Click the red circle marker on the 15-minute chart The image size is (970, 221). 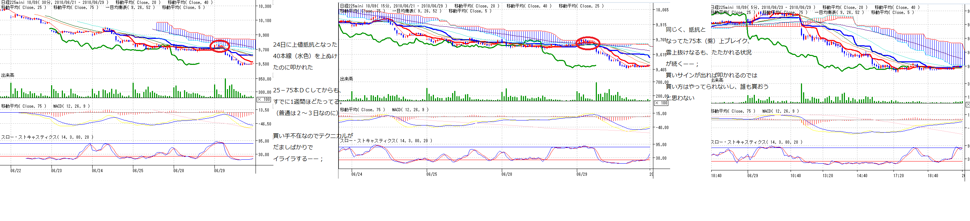(588, 43)
